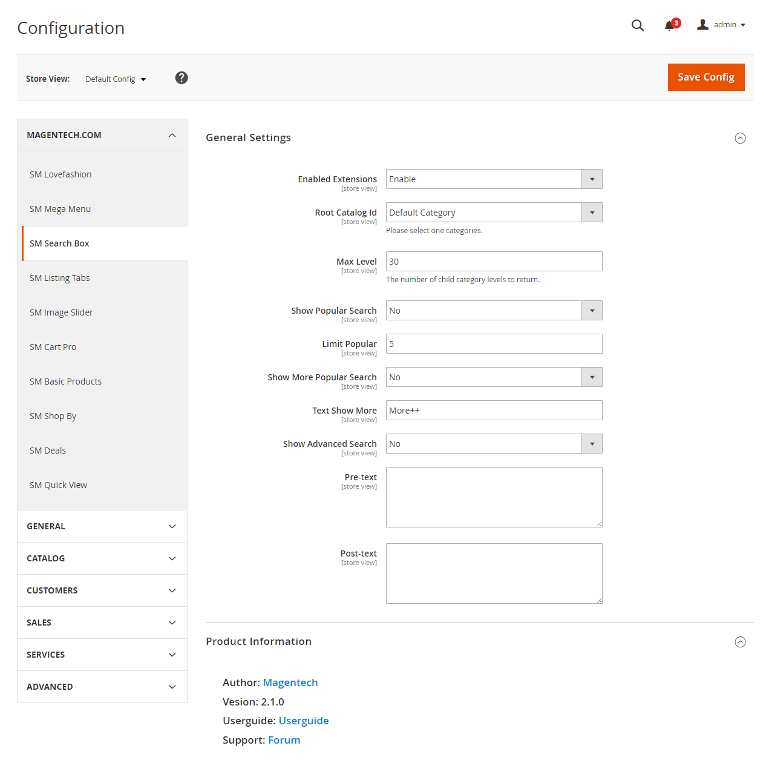Open the Enabled Extensions dropdown
The height and width of the screenshot is (783, 766).
494,179
